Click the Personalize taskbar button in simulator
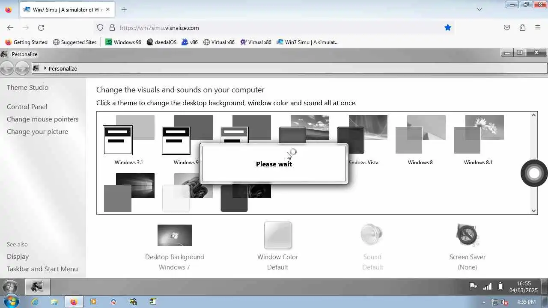 (x=37, y=287)
